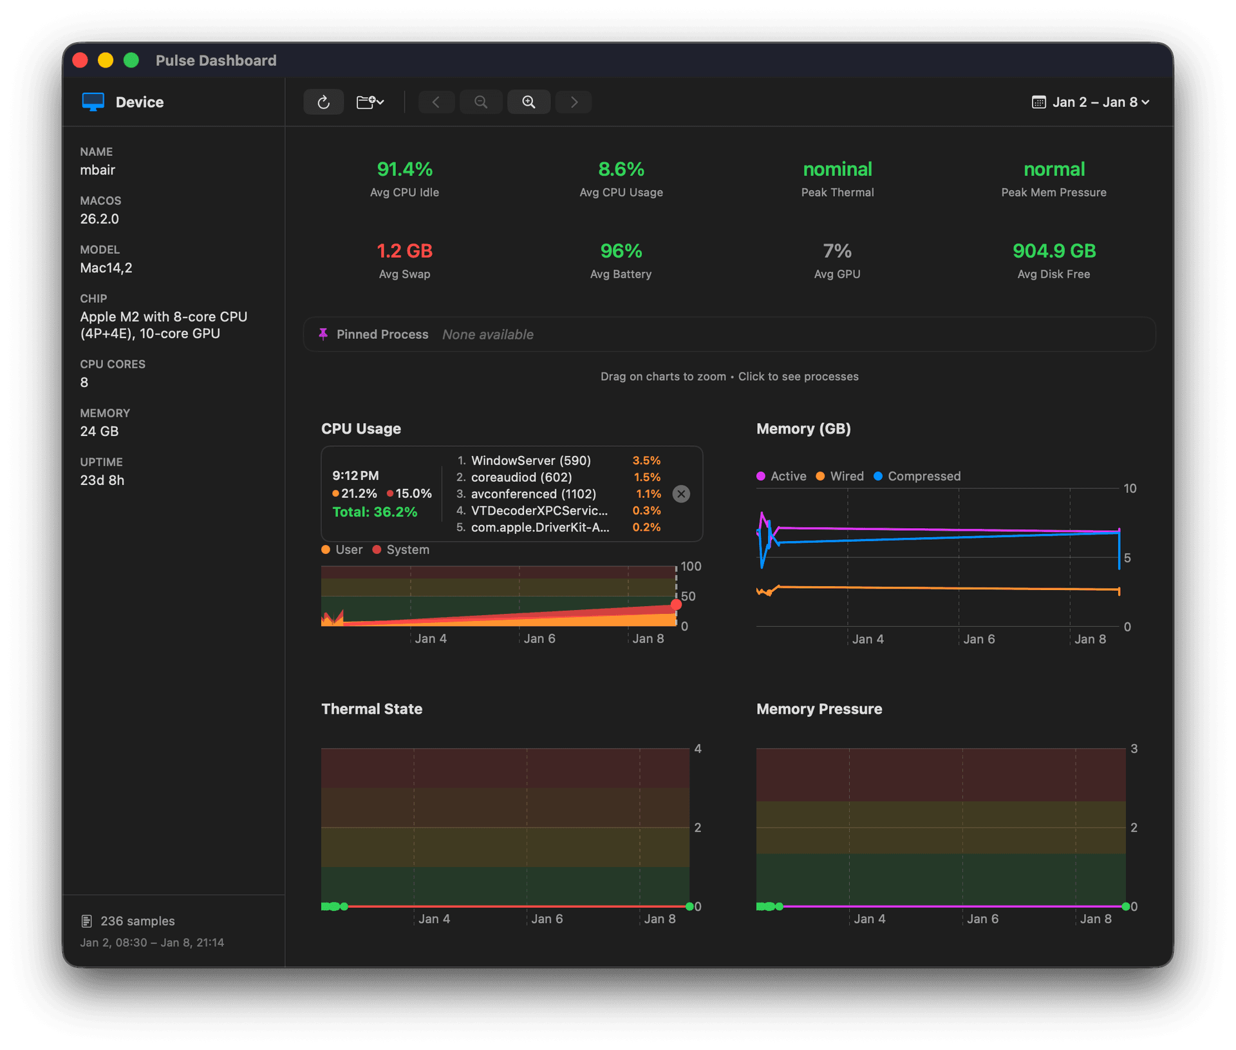The image size is (1236, 1050).
Task: Toggle the Active series in the Memory legend
Action: click(x=781, y=476)
